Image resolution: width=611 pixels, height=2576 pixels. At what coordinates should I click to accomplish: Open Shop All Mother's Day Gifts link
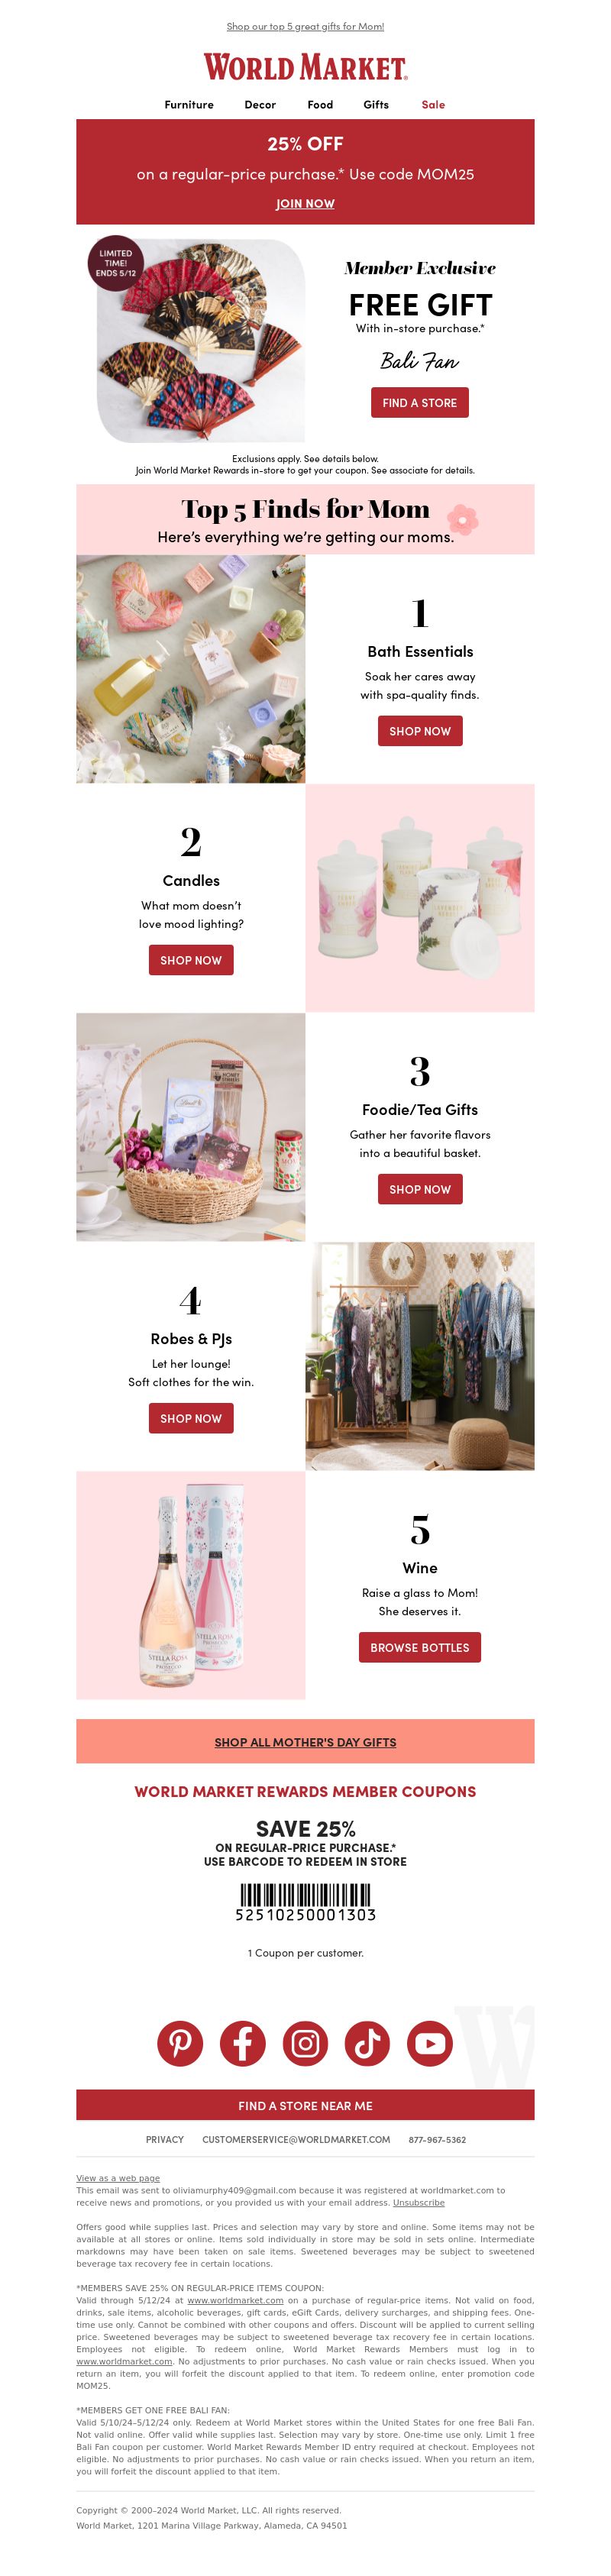pos(305,1742)
